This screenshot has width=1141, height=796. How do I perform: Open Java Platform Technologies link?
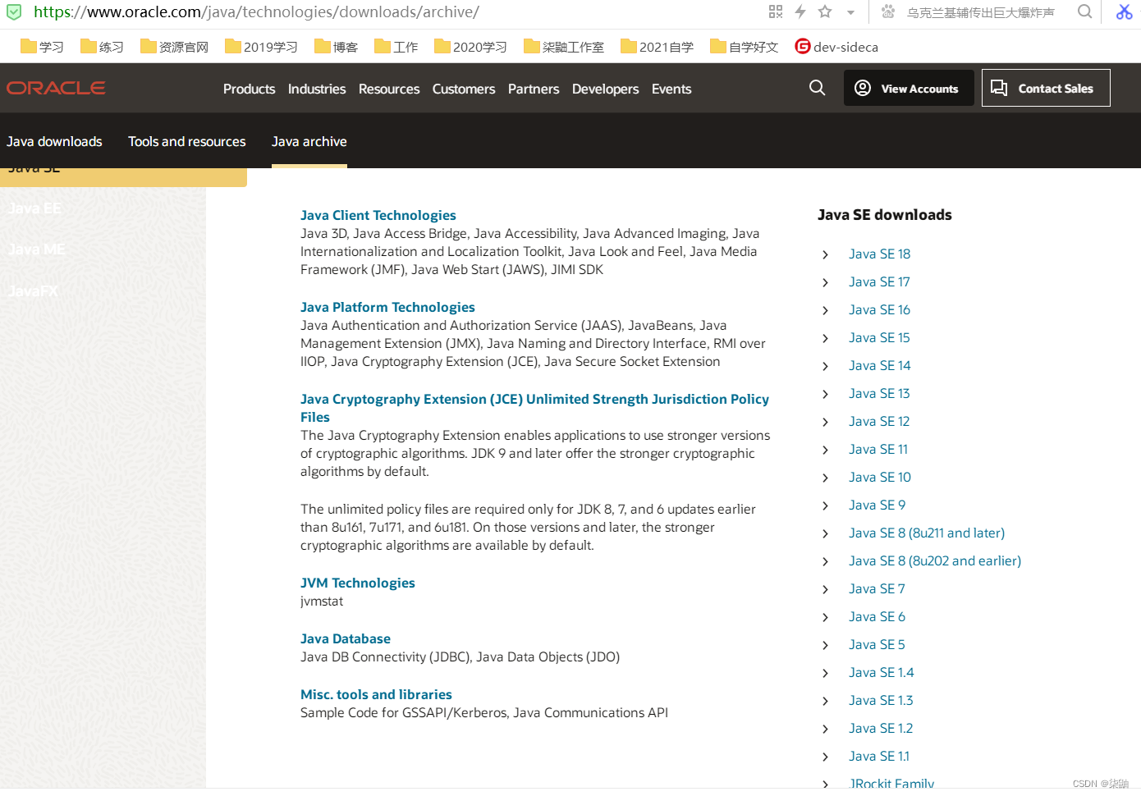click(x=387, y=307)
